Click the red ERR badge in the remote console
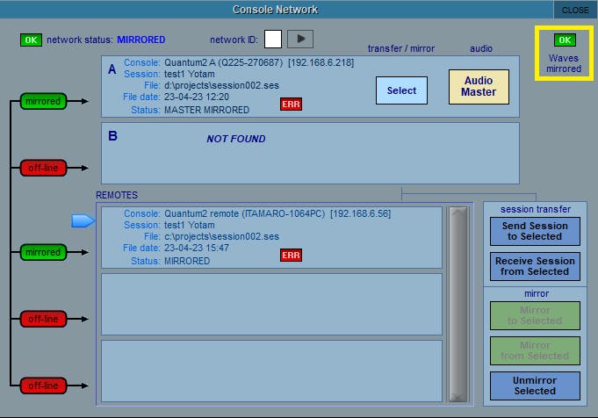 point(291,255)
